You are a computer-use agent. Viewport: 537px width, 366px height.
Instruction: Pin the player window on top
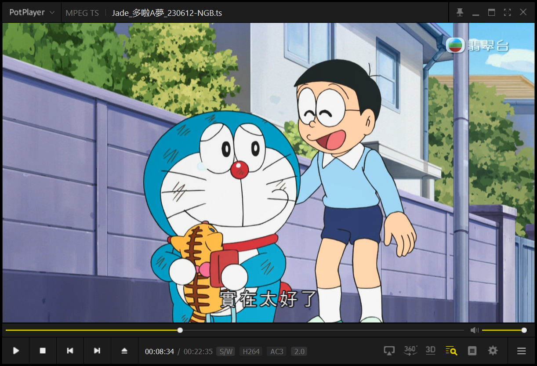point(460,12)
